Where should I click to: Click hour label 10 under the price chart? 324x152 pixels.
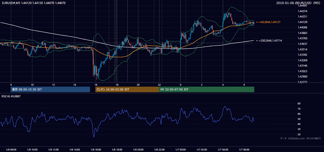click(x=32, y=85)
